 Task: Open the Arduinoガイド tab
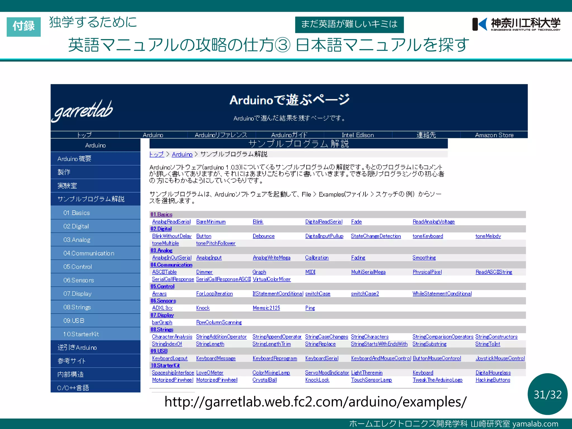click(289, 135)
